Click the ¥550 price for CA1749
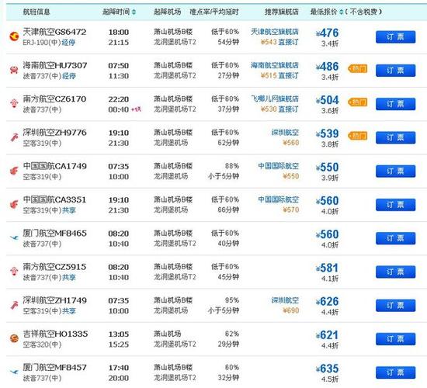This screenshot has height=388, width=427. click(327, 167)
